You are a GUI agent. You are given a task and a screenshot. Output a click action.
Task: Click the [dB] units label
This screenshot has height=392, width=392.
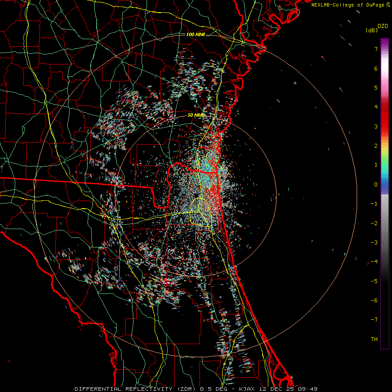click(x=372, y=30)
